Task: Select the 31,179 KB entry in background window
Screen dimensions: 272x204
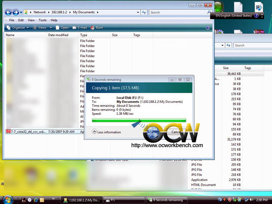Action: point(234,139)
